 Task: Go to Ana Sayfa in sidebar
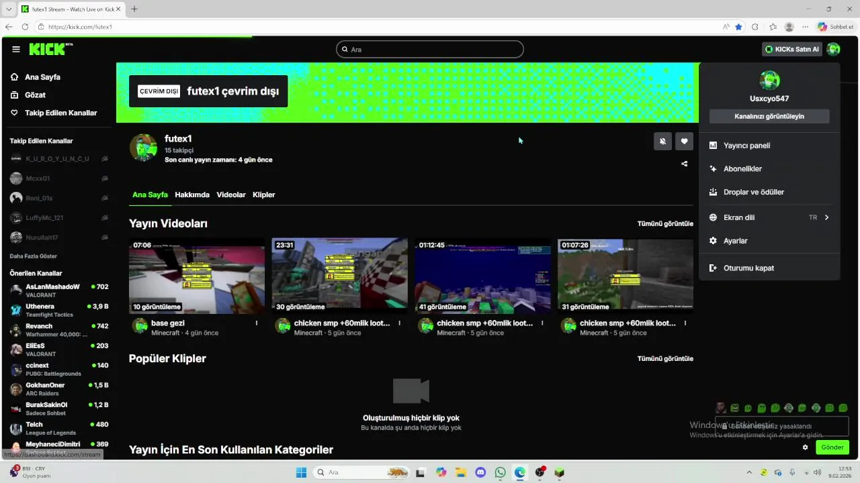pyautogui.click(x=42, y=77)
